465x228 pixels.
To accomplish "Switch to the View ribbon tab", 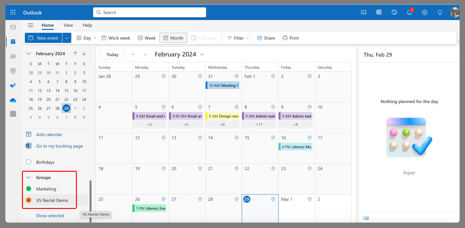I will 68,25.
